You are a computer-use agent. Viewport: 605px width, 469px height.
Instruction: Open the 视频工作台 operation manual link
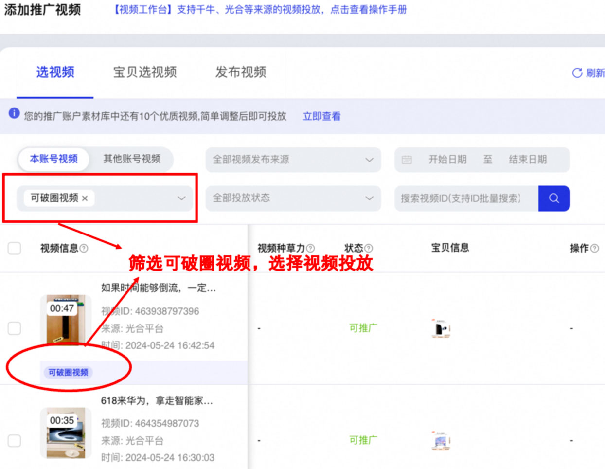(x=260, y=10)
